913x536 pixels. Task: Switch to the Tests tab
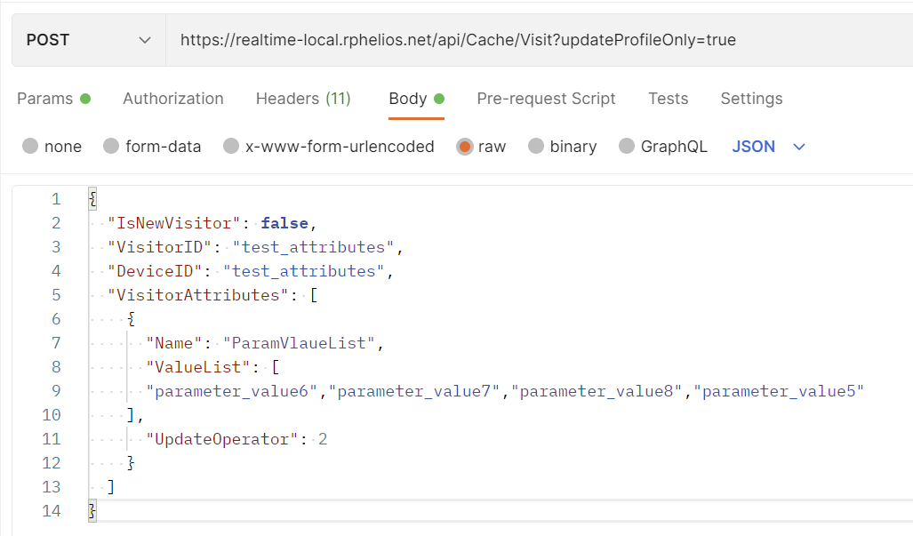tap(668, 99)
